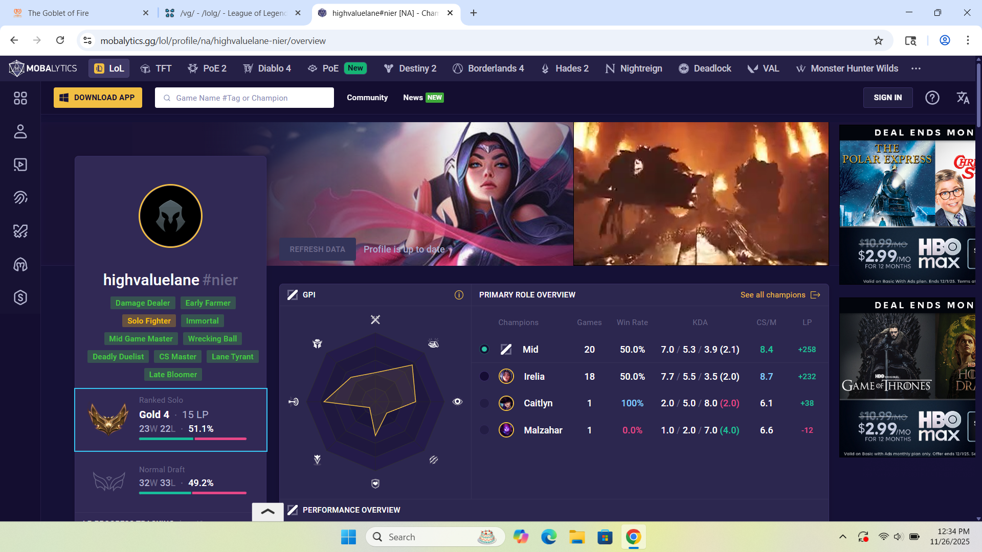Screen dimensions: 982x552
Task: Show hidden icons in system tray
Action: click(842, 537)
